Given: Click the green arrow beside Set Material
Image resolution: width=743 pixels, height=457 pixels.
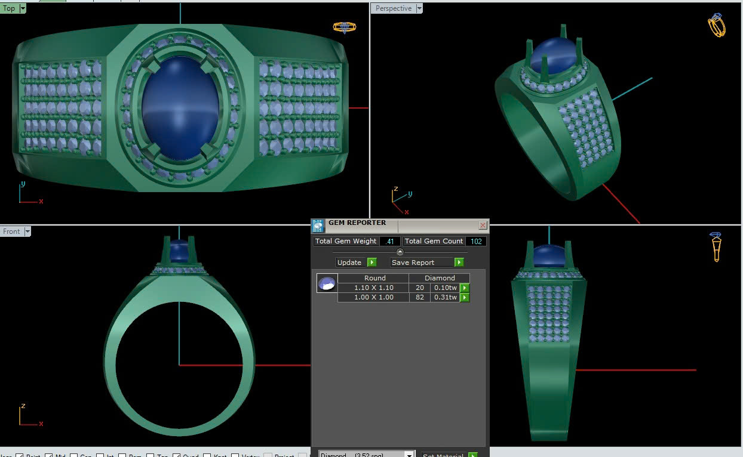Looking at the screenshot, I should (473, 455).
